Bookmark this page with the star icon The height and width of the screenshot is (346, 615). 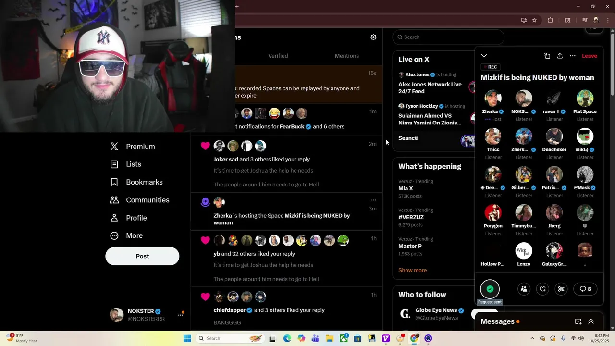tap(534, 20)
